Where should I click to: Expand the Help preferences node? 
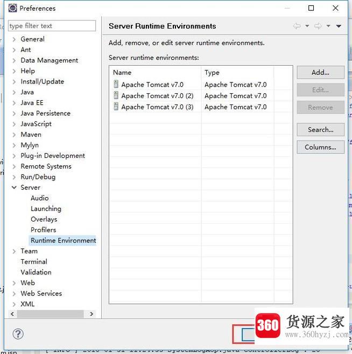tap(14, 71)
